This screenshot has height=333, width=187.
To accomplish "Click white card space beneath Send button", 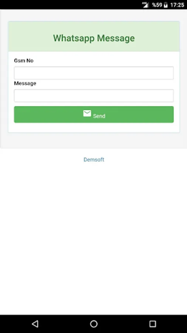I will [94, 127].
